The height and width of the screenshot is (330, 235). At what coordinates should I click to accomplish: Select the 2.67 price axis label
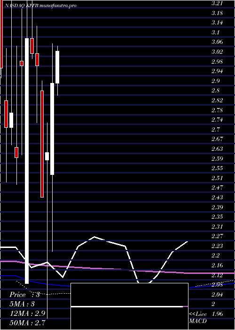click(217, 139)
